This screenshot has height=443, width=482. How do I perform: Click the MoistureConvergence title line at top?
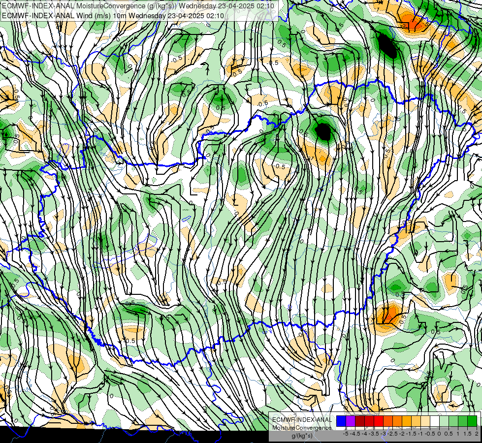click(x=138, y=5)
